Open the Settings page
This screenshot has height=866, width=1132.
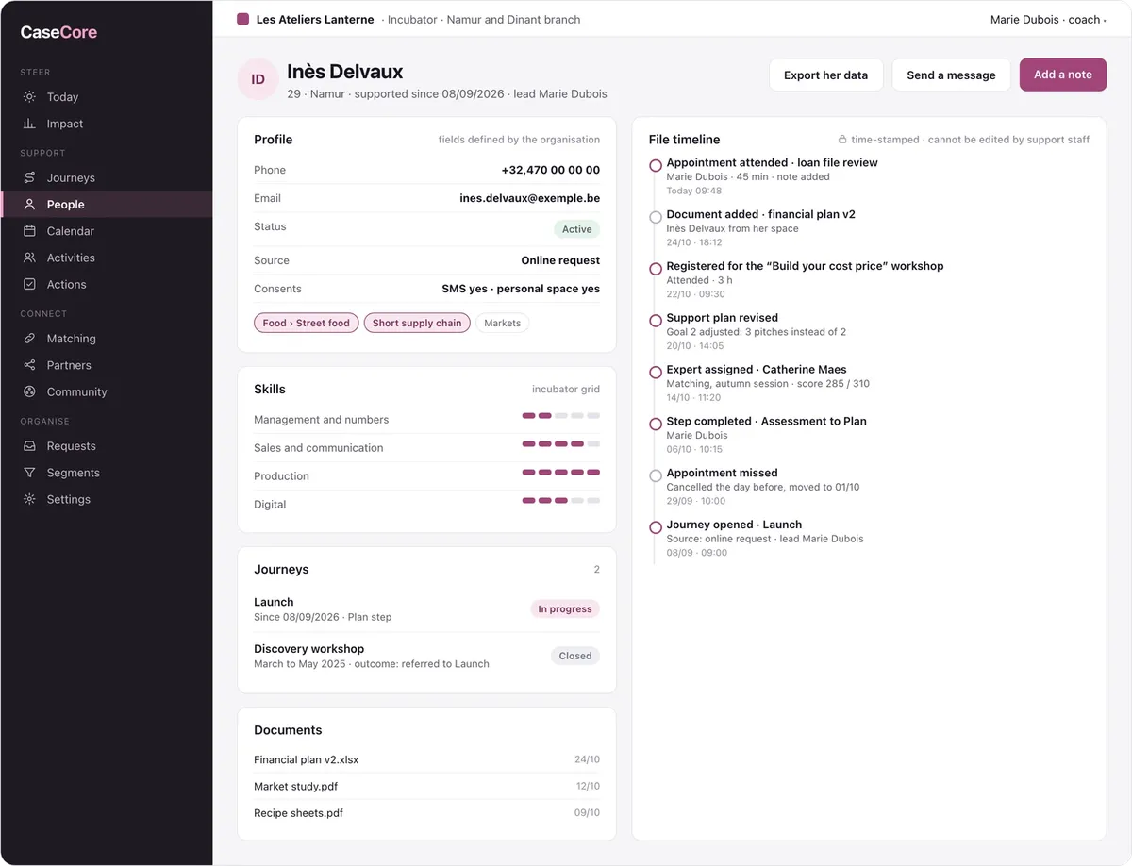(x=107, y=499)
